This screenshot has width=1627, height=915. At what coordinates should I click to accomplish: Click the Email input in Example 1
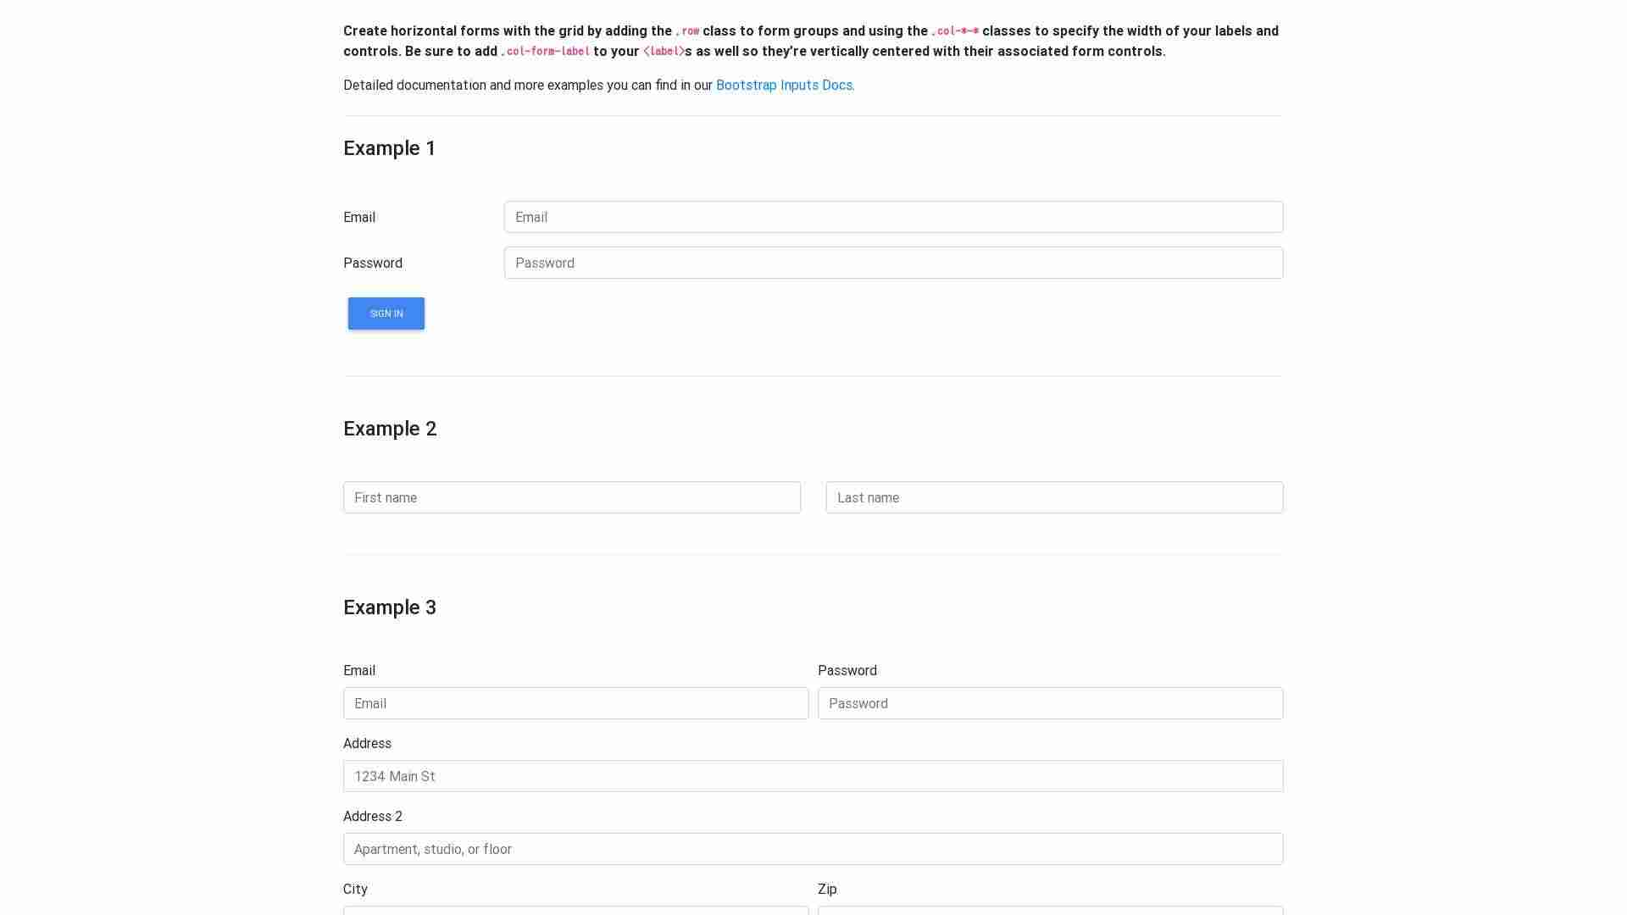click(x=892, y=217)
